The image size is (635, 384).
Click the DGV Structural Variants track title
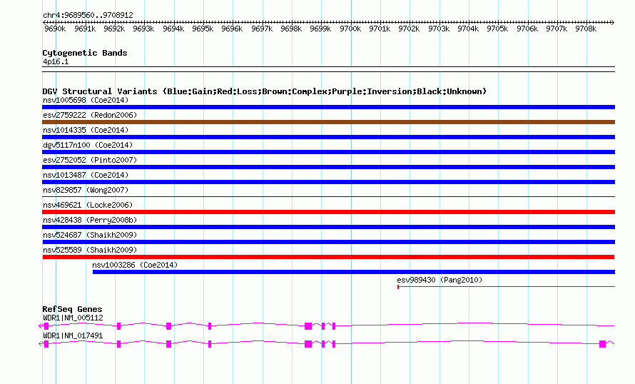[x=265, y=91]
